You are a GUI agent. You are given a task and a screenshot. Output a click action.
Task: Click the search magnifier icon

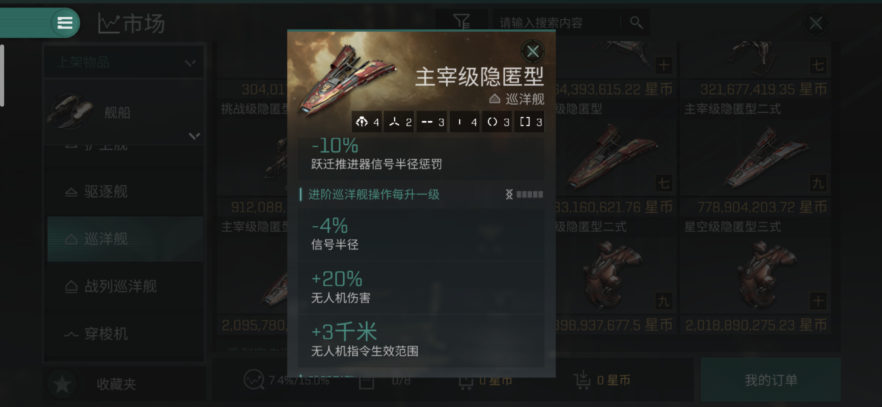pyautogui.click(x=636, y=23)
